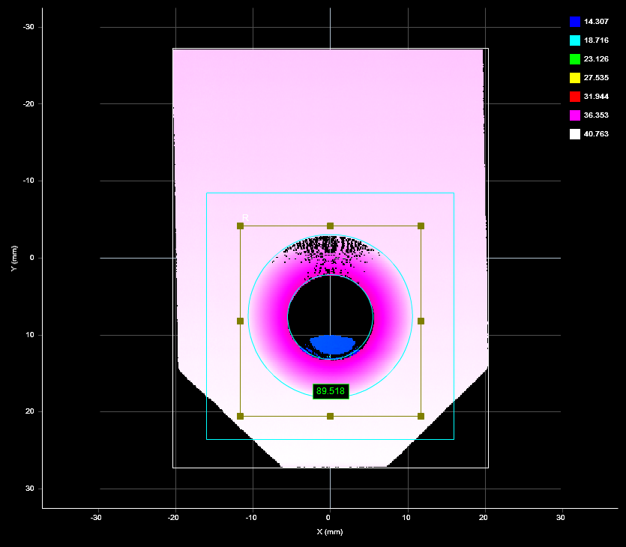Click the white 40.763 legend swatch
The height and width of the screenshot is (547, 626).
pyautogui.click(x=575, y=134)
